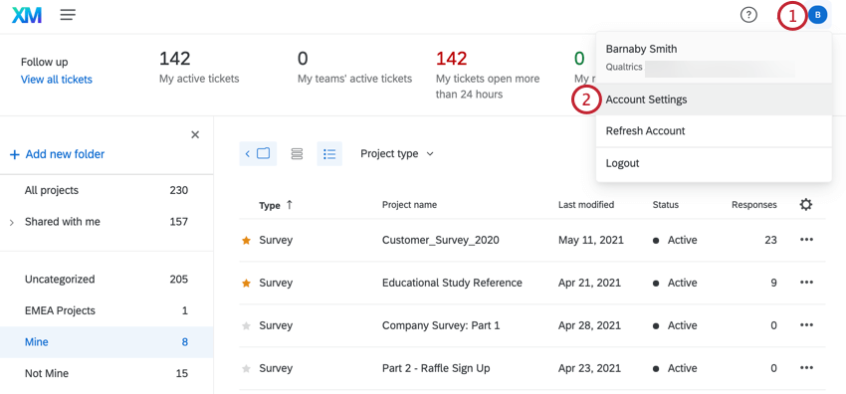Sort by Status column header
The height and width of the screenshot is (394, 846).
[x=665, y=205]
